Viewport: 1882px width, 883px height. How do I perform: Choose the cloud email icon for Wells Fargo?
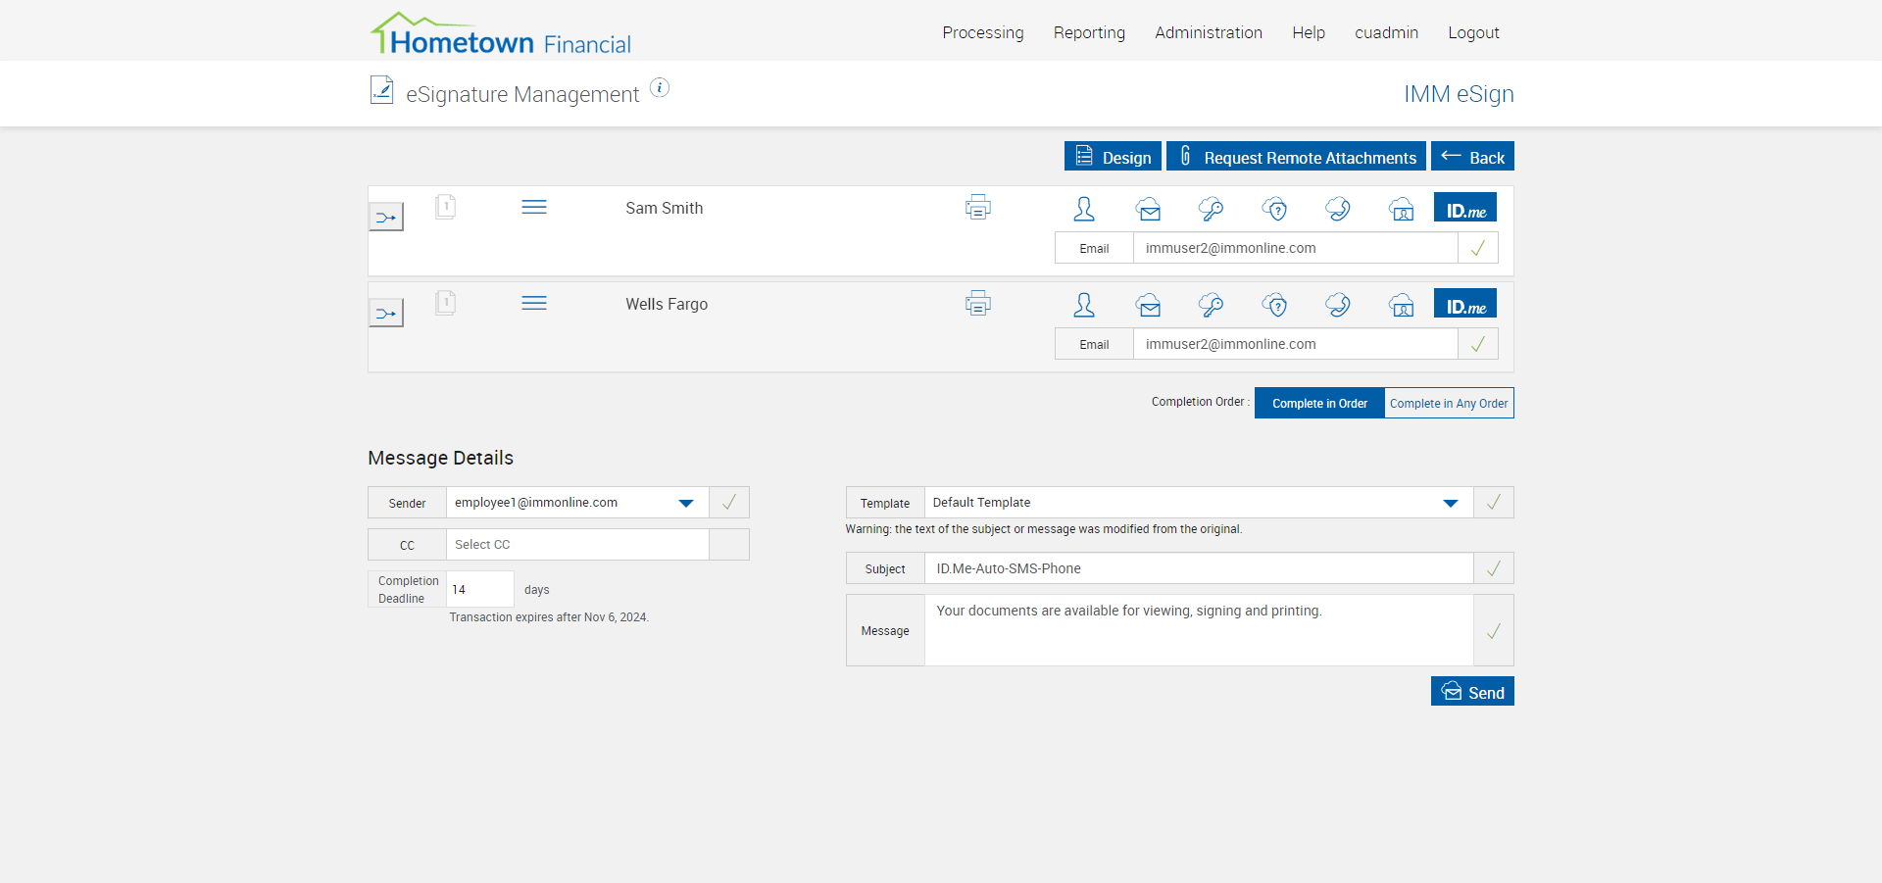[x=1149, y=305]
